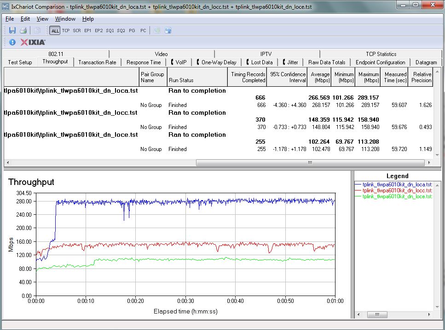Switch to the Raw Data Totals tab
Screen dimensions: 445x330
327,62
